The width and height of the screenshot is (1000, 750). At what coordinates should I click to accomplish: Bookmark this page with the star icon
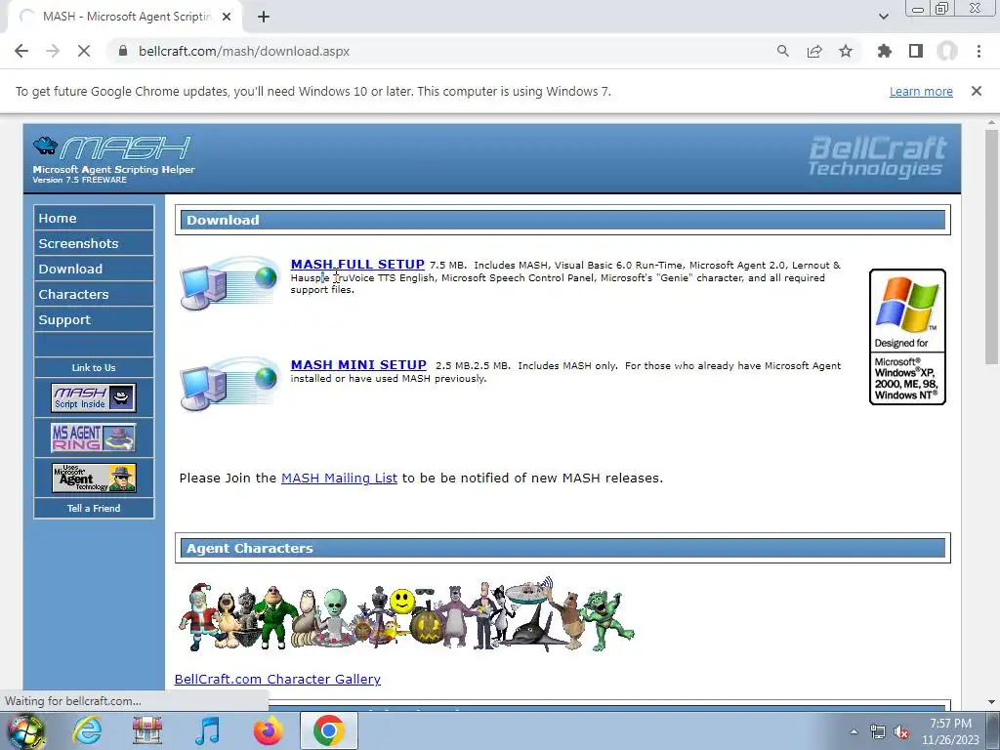[x=846, y=51]
